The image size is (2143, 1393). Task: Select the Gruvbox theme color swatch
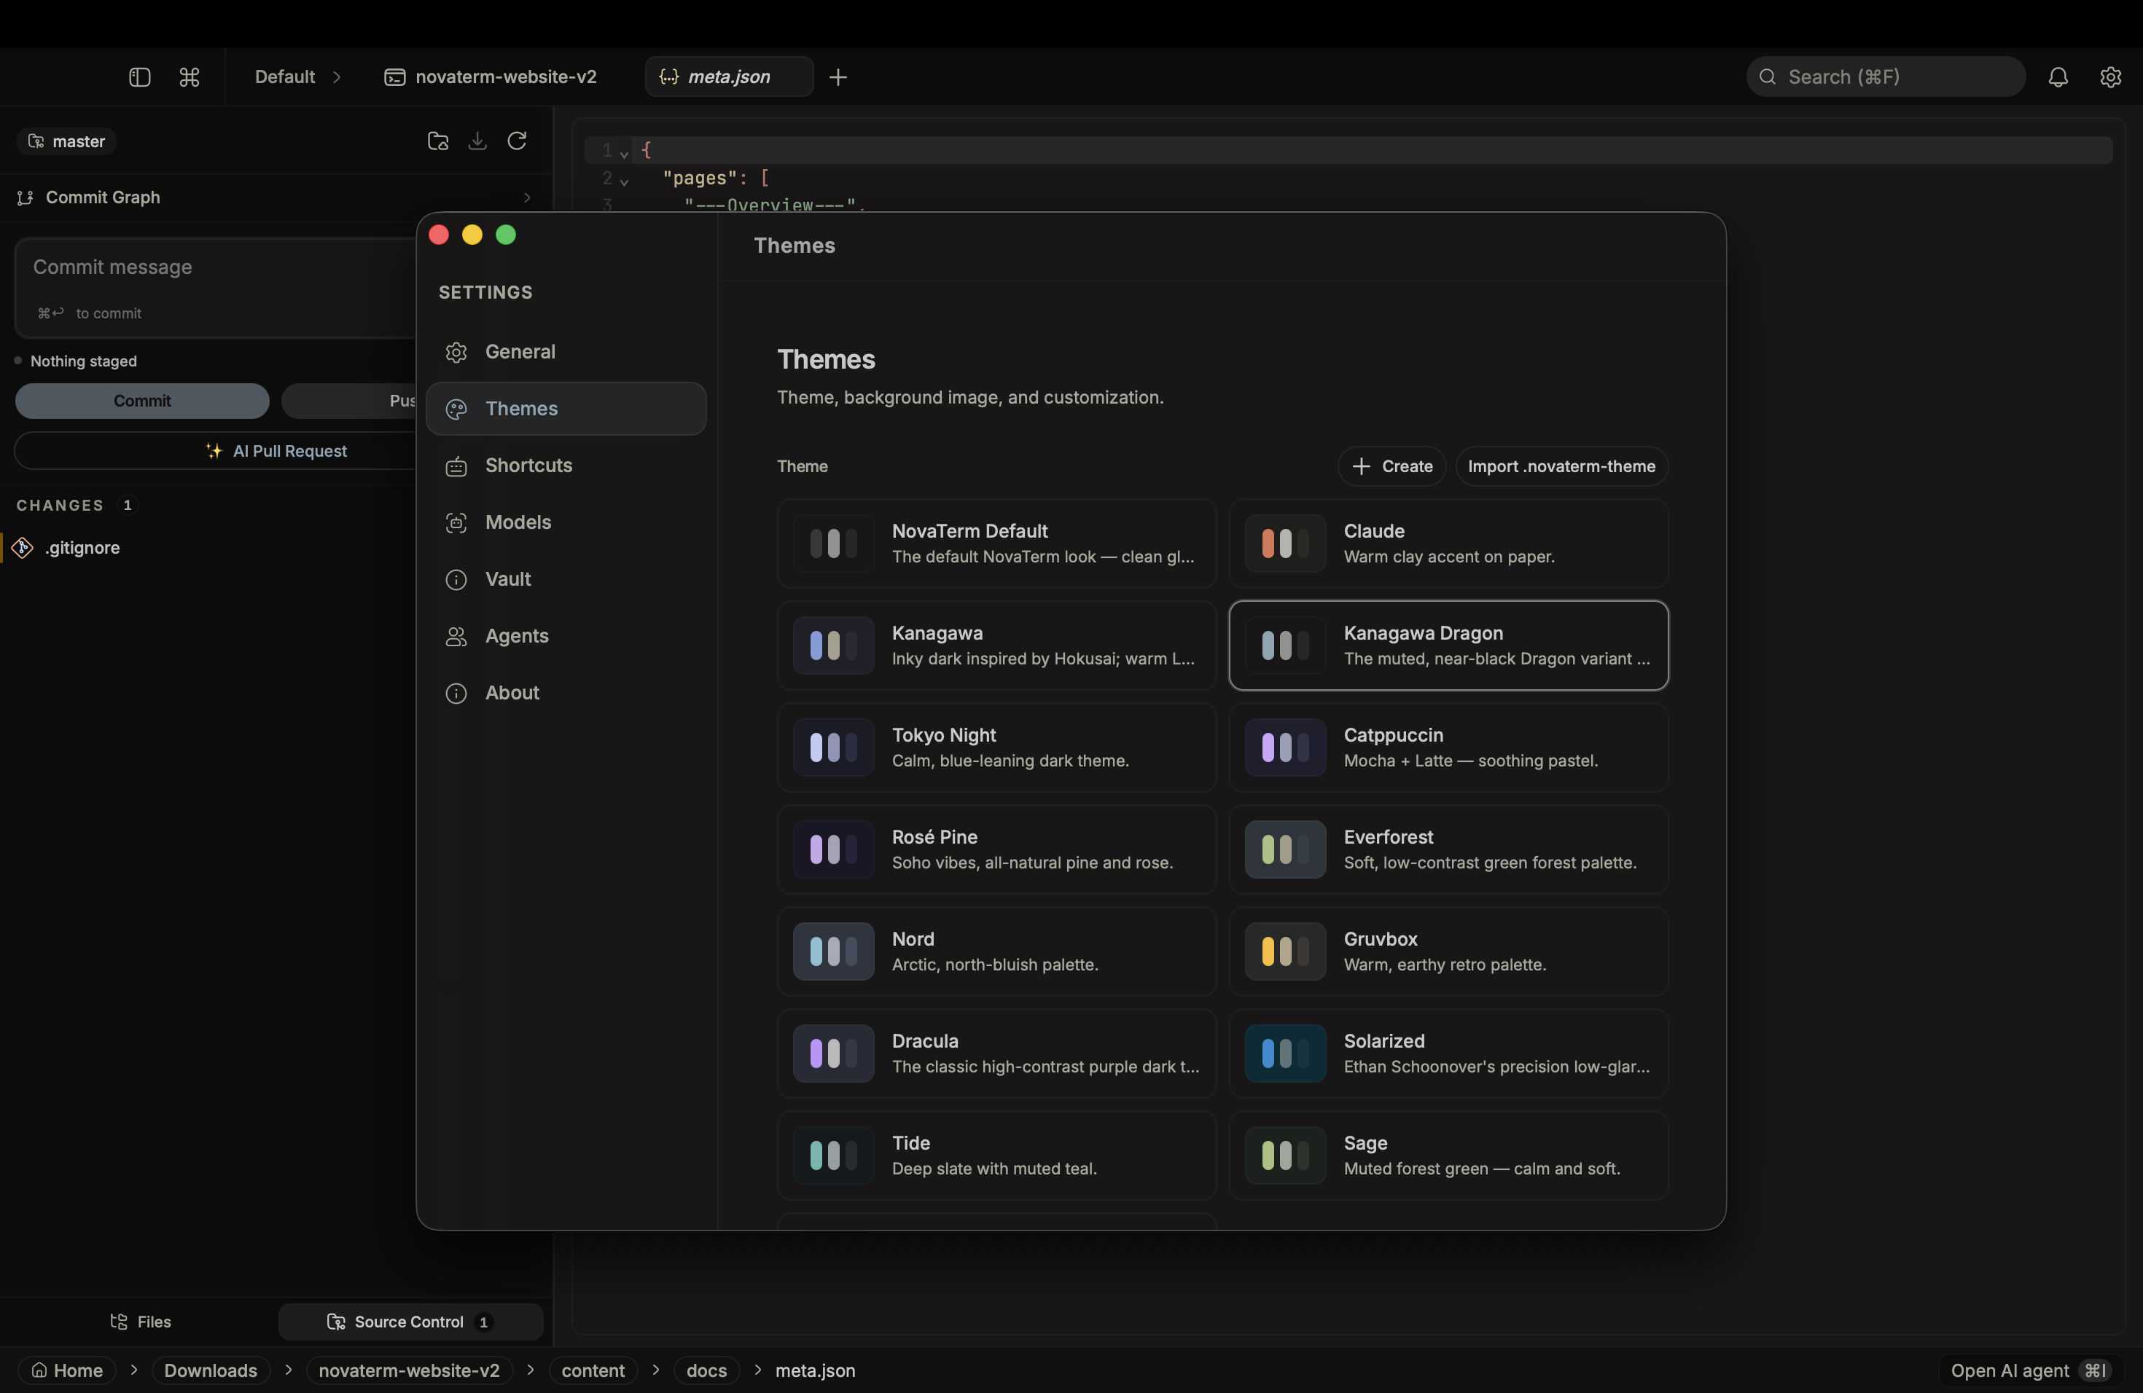point(1285,951)
